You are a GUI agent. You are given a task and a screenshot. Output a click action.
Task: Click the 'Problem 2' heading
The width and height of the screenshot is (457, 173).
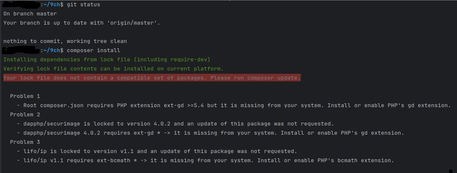click(x=25, y=115)
